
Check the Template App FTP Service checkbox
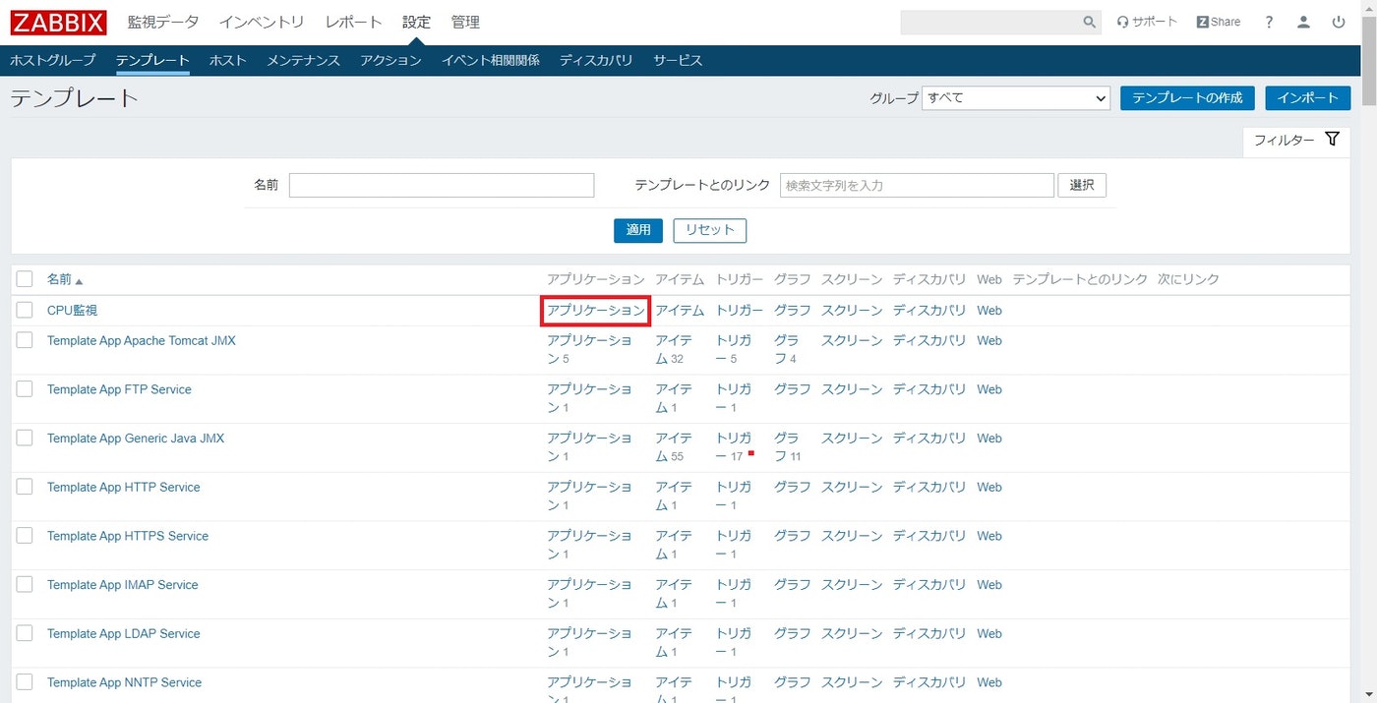25,388
